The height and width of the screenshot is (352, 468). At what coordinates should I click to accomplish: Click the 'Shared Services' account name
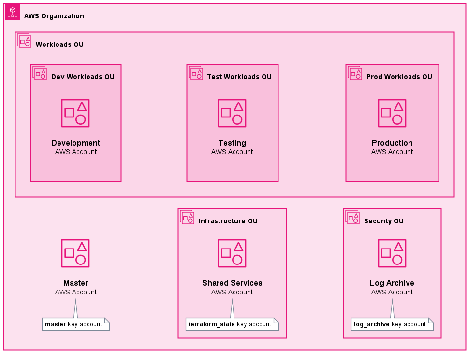click(232, 283)
